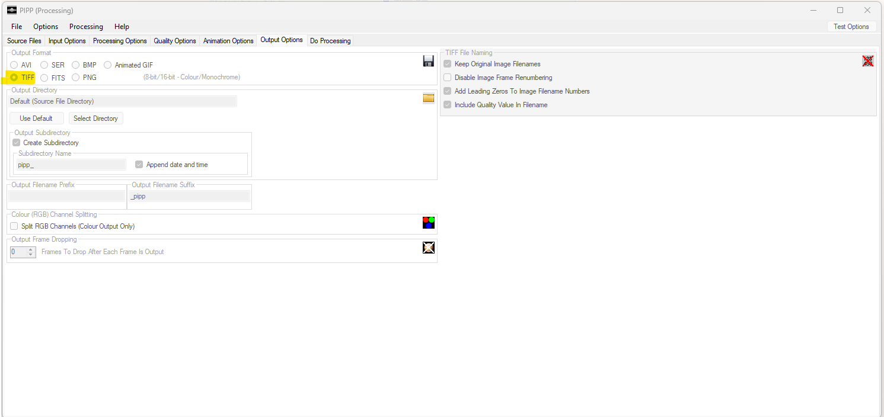This screenshot has width=884, height=417.
Task: Increase frames to drop with up arrow
Action: coord(31,249)
